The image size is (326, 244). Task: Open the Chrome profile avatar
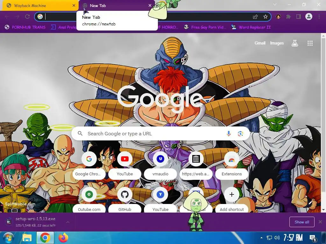[309, 17]
